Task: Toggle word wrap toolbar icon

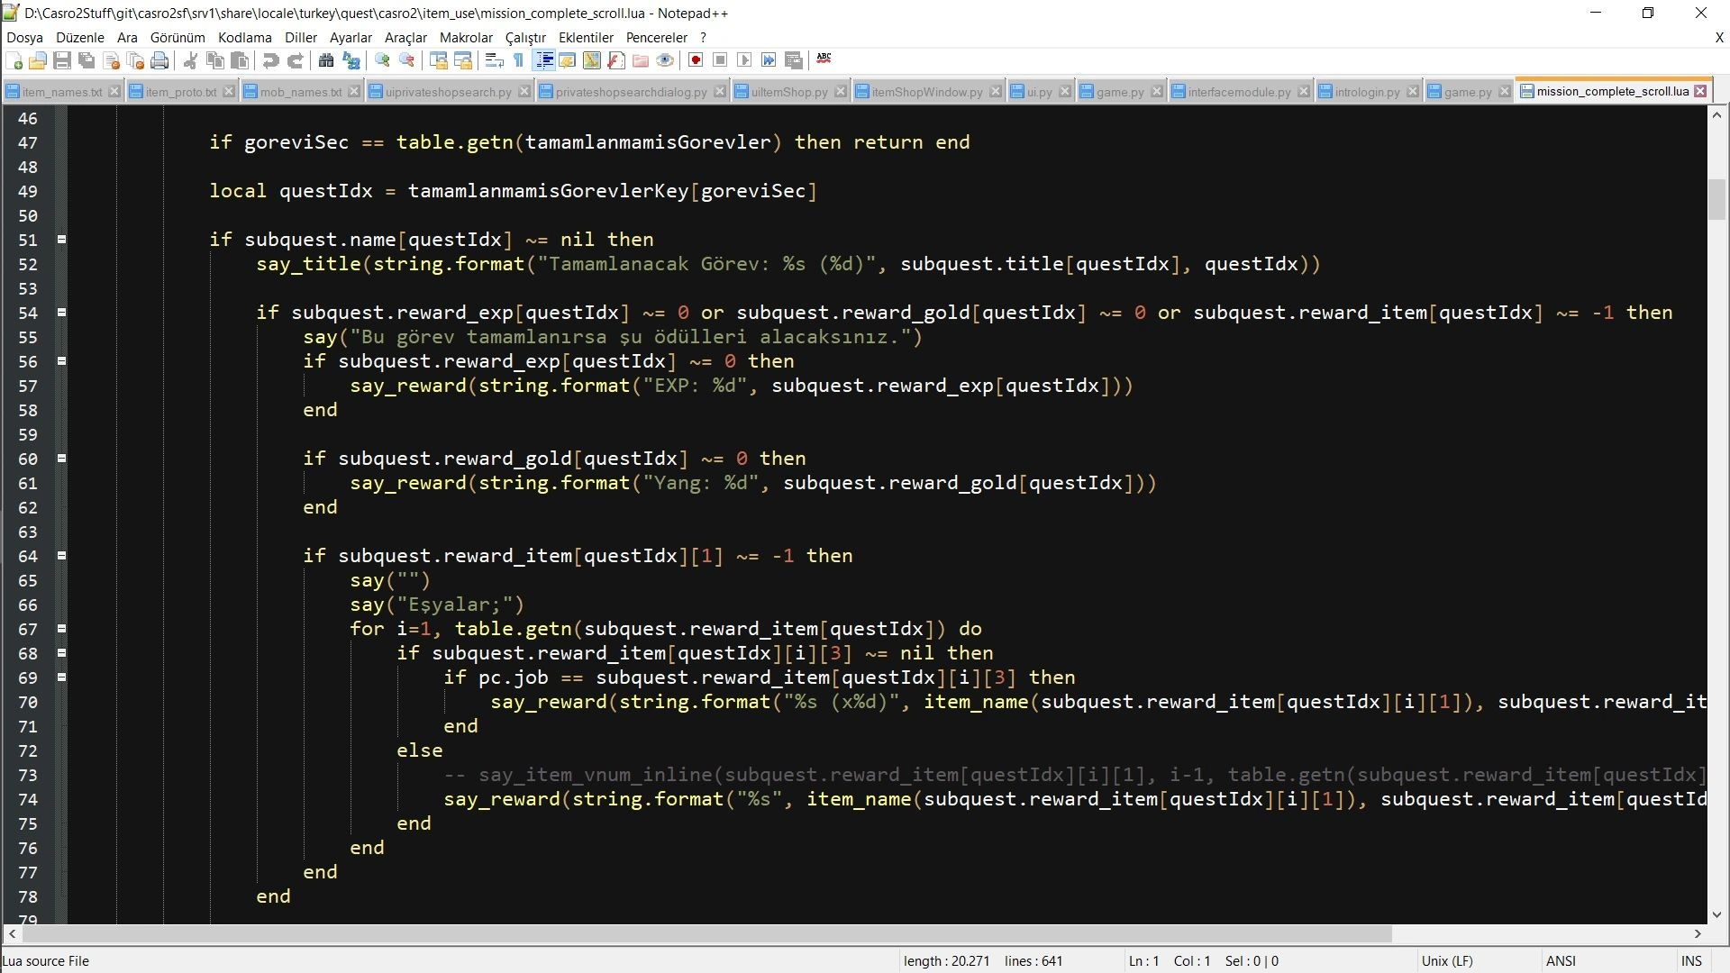Action: [x=494, y=60]
